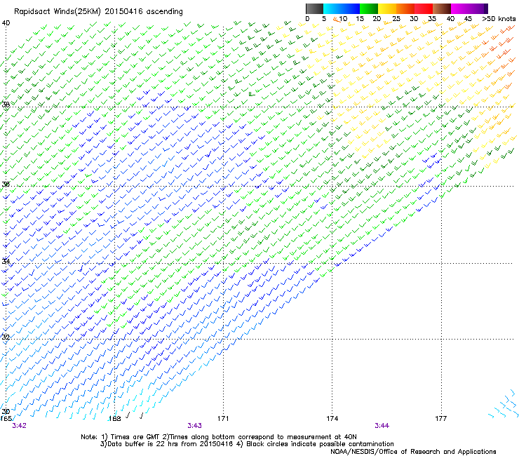Click the '5' legend scale label
Viewport: 519px width, 456px height.
324,19
